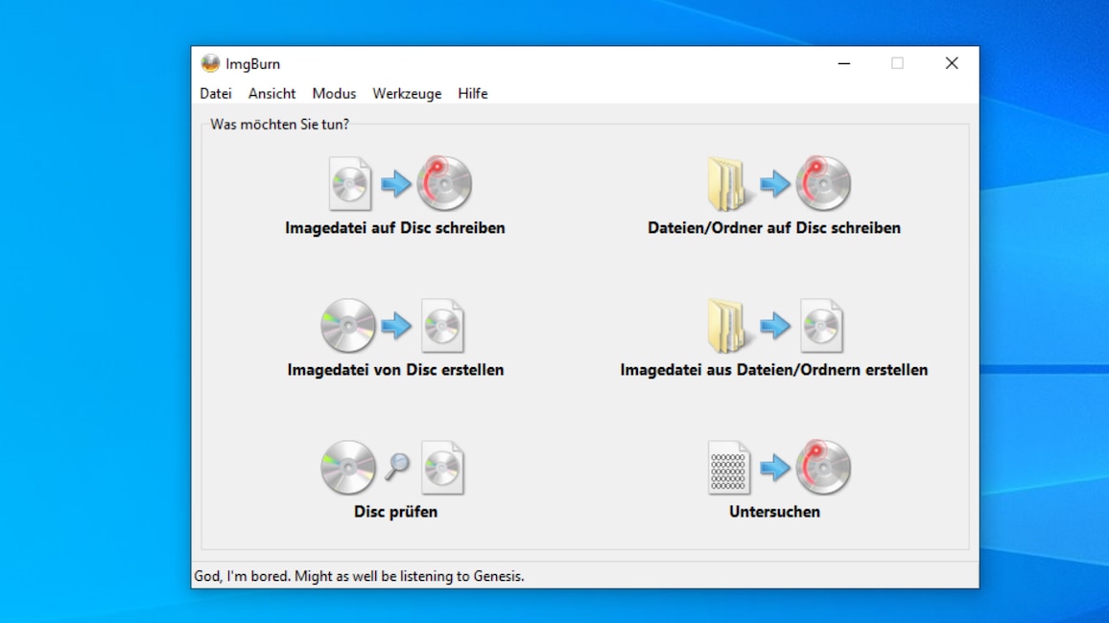This screenshot has height=623, width=1109.
Task: Open the "Dateien/Ordner auf Disc schreiben" mode icon
Action: click(x=777, y=184)
